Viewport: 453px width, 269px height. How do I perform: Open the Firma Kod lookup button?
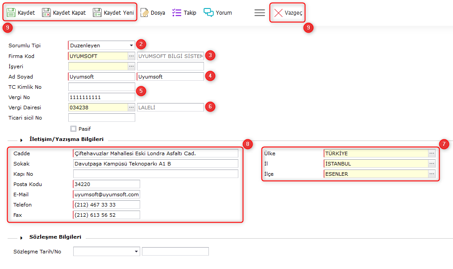point(131,56)
